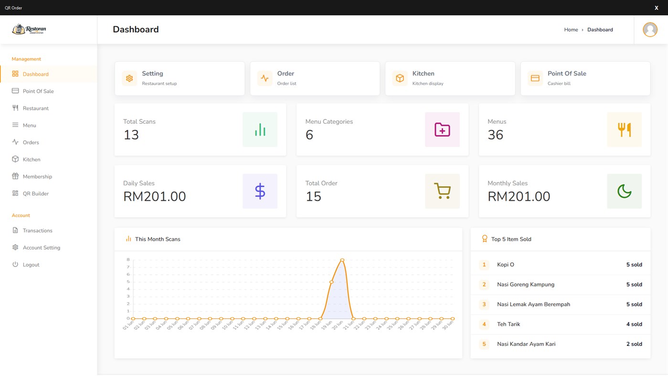Click the Top 5 Item Sold heading

click(511, 239)
